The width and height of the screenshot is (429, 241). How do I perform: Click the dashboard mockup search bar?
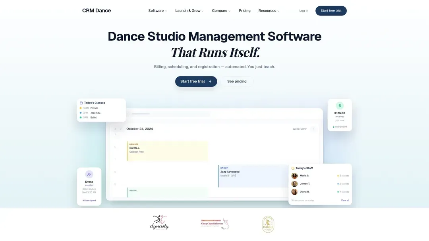click(169, 113)
